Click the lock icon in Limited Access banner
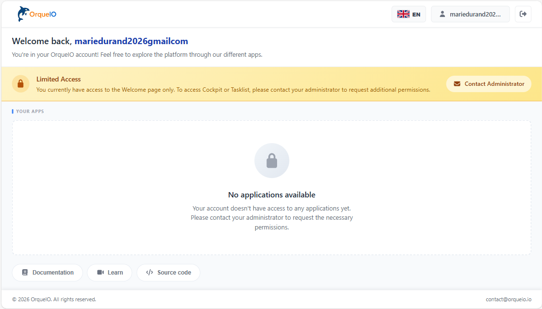 pyautogui.click(x=20, y=83)
